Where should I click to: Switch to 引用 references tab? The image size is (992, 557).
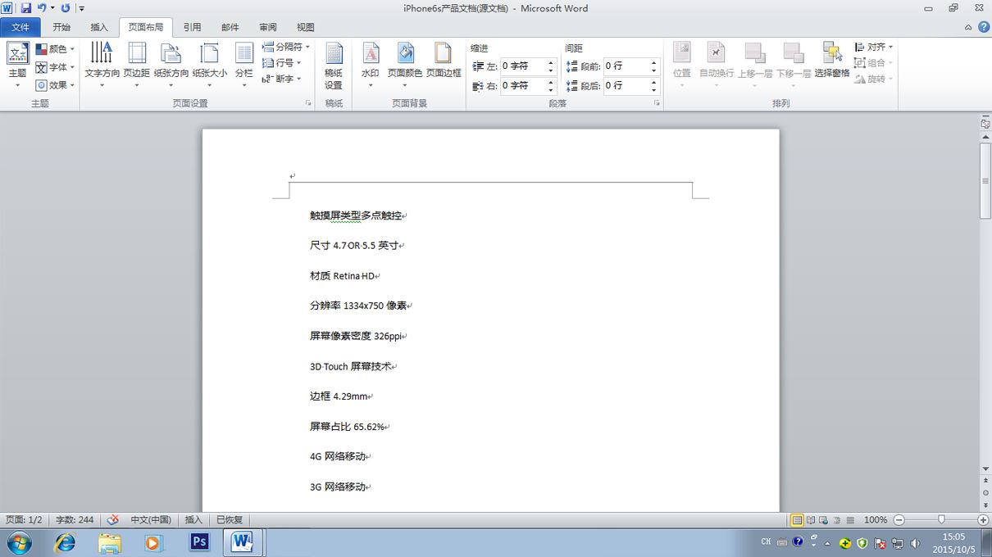point(192,27)
